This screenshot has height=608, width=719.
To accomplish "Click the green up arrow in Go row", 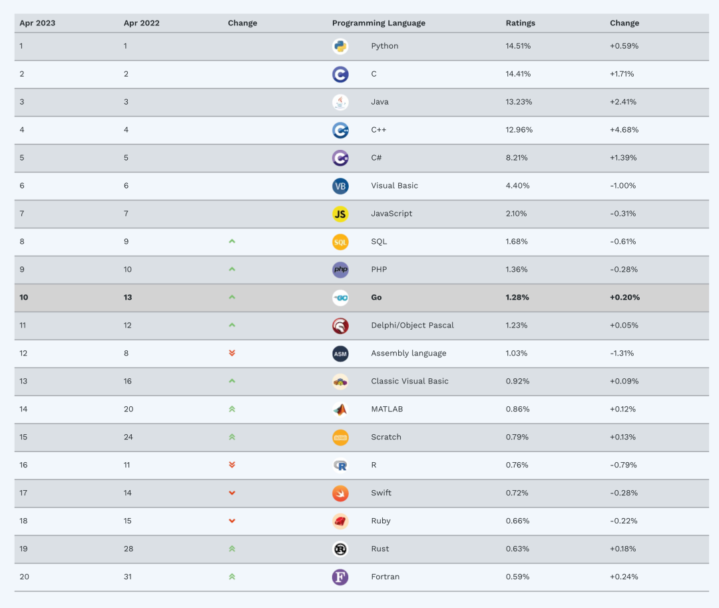I will [232, 297].
